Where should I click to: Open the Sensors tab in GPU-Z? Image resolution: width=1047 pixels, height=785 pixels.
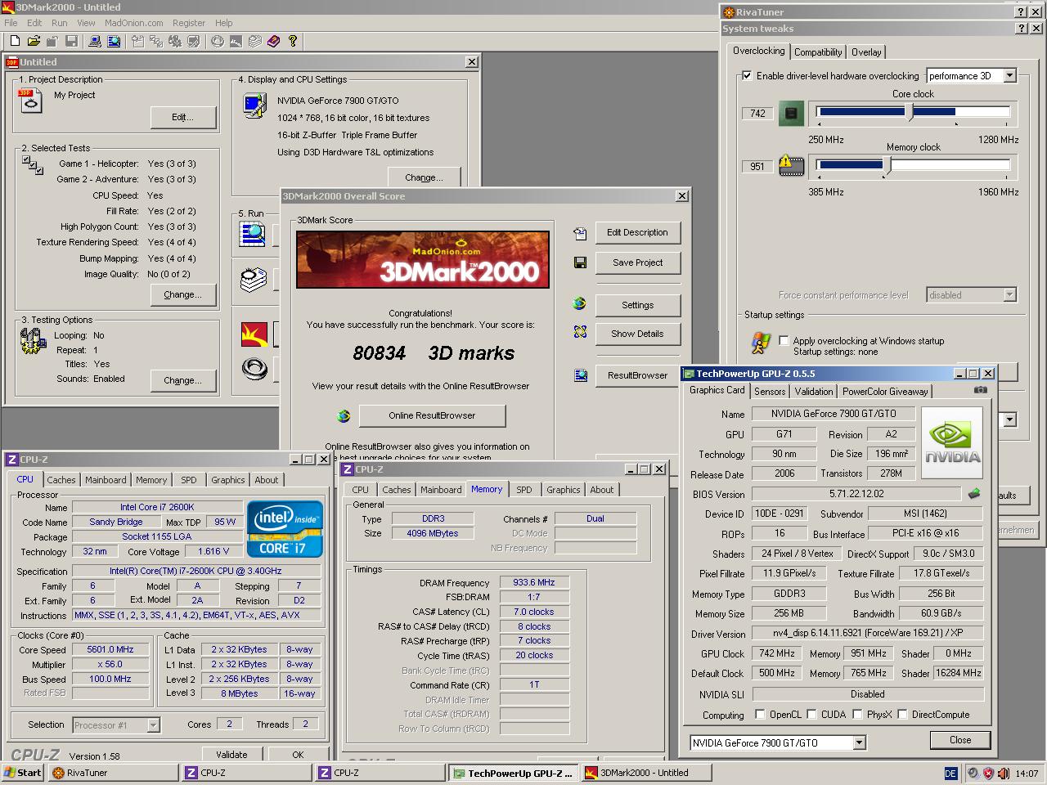tap(770, 392)
